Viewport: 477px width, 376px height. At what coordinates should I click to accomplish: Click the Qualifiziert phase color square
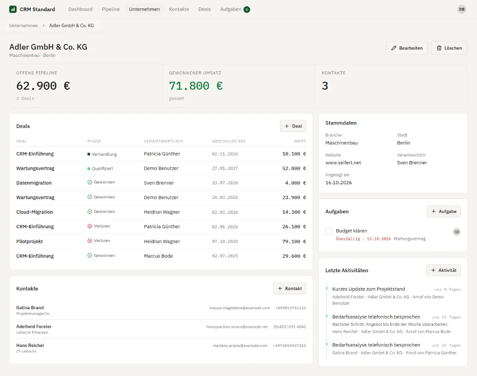pyautogui.click(x=89, y=168)
